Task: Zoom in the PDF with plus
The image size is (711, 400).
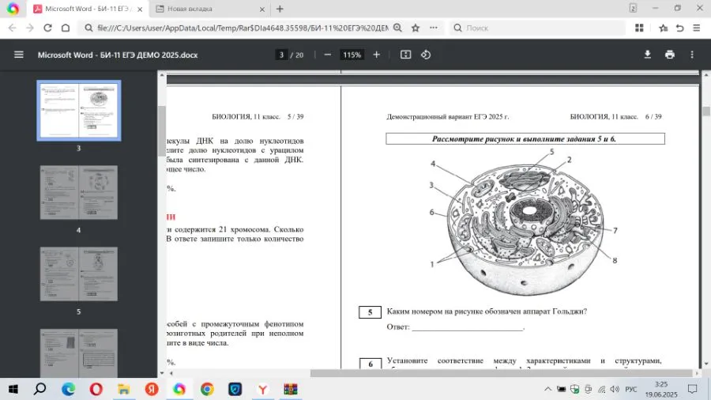Action: coord(376,55)
